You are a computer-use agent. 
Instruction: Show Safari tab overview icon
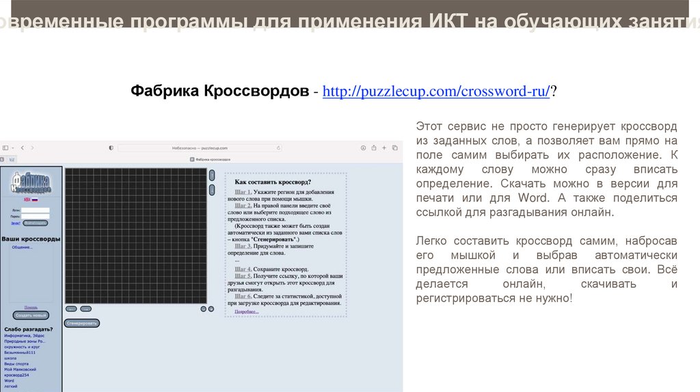[394, 148]
